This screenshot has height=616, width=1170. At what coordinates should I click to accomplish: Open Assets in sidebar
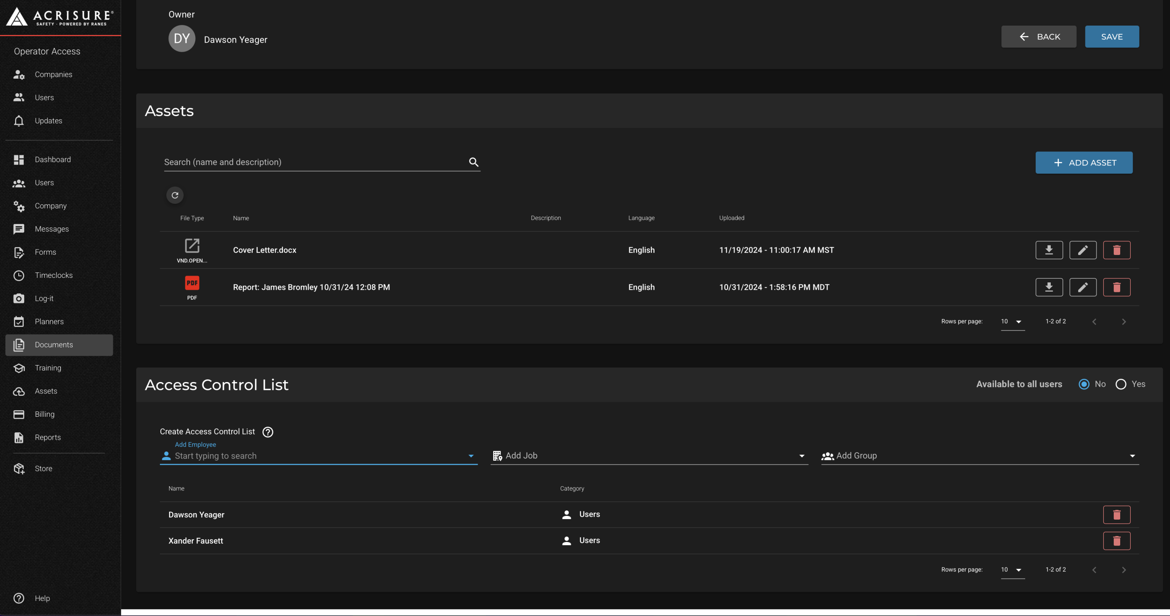[x=59, y=391]
